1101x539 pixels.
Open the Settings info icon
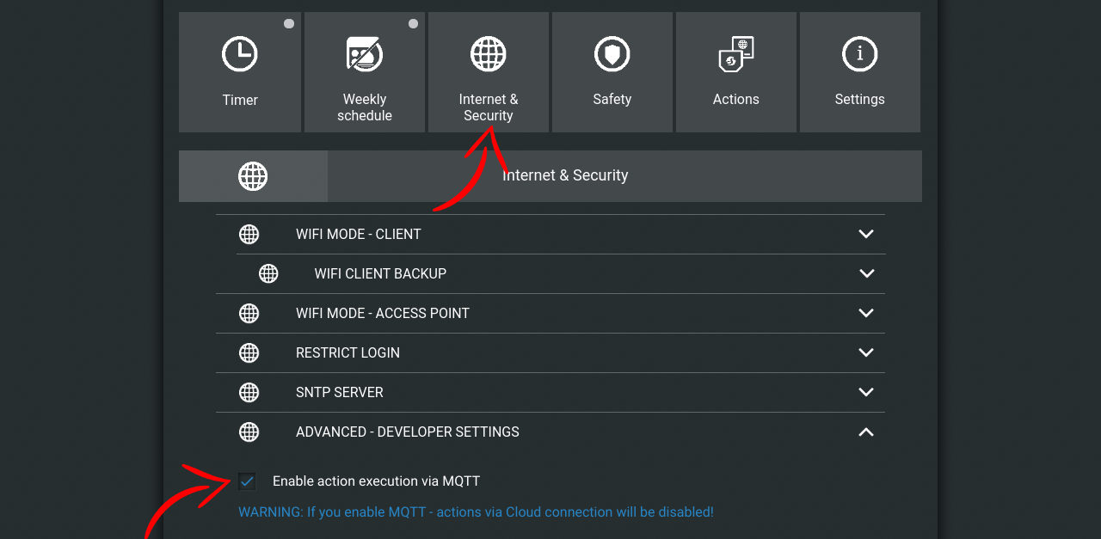[859, 54]
